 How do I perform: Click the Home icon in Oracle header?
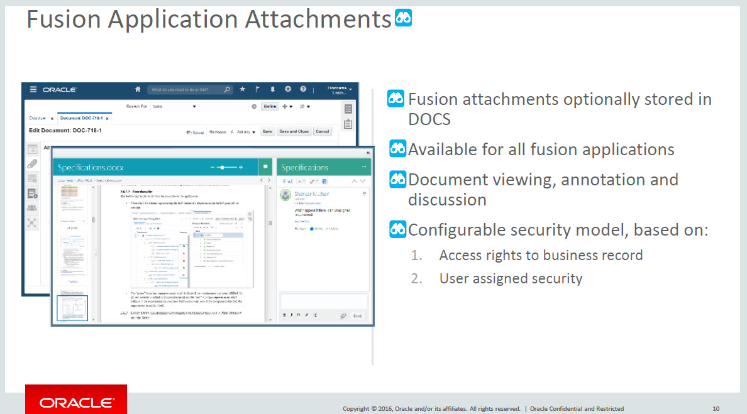[x=138, y=90]
